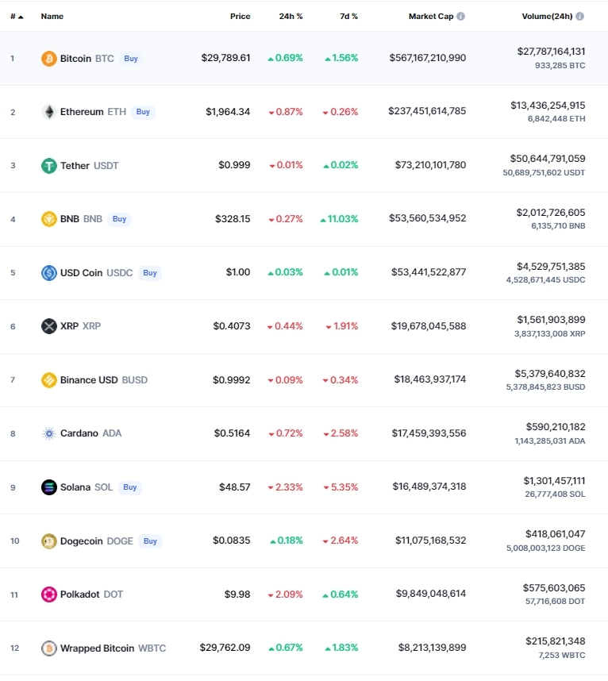Open Market Cap info tooltip icon
Viewport: 608px width, 681px height.
point(461,17)
